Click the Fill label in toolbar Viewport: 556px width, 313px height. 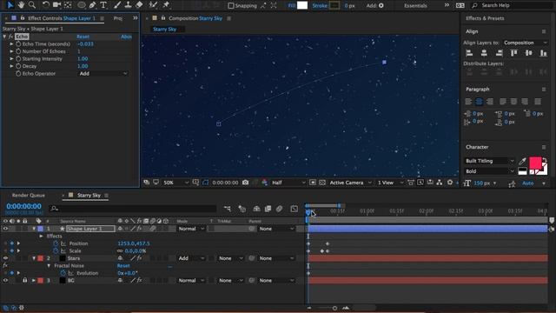click(x=292, y=6)
